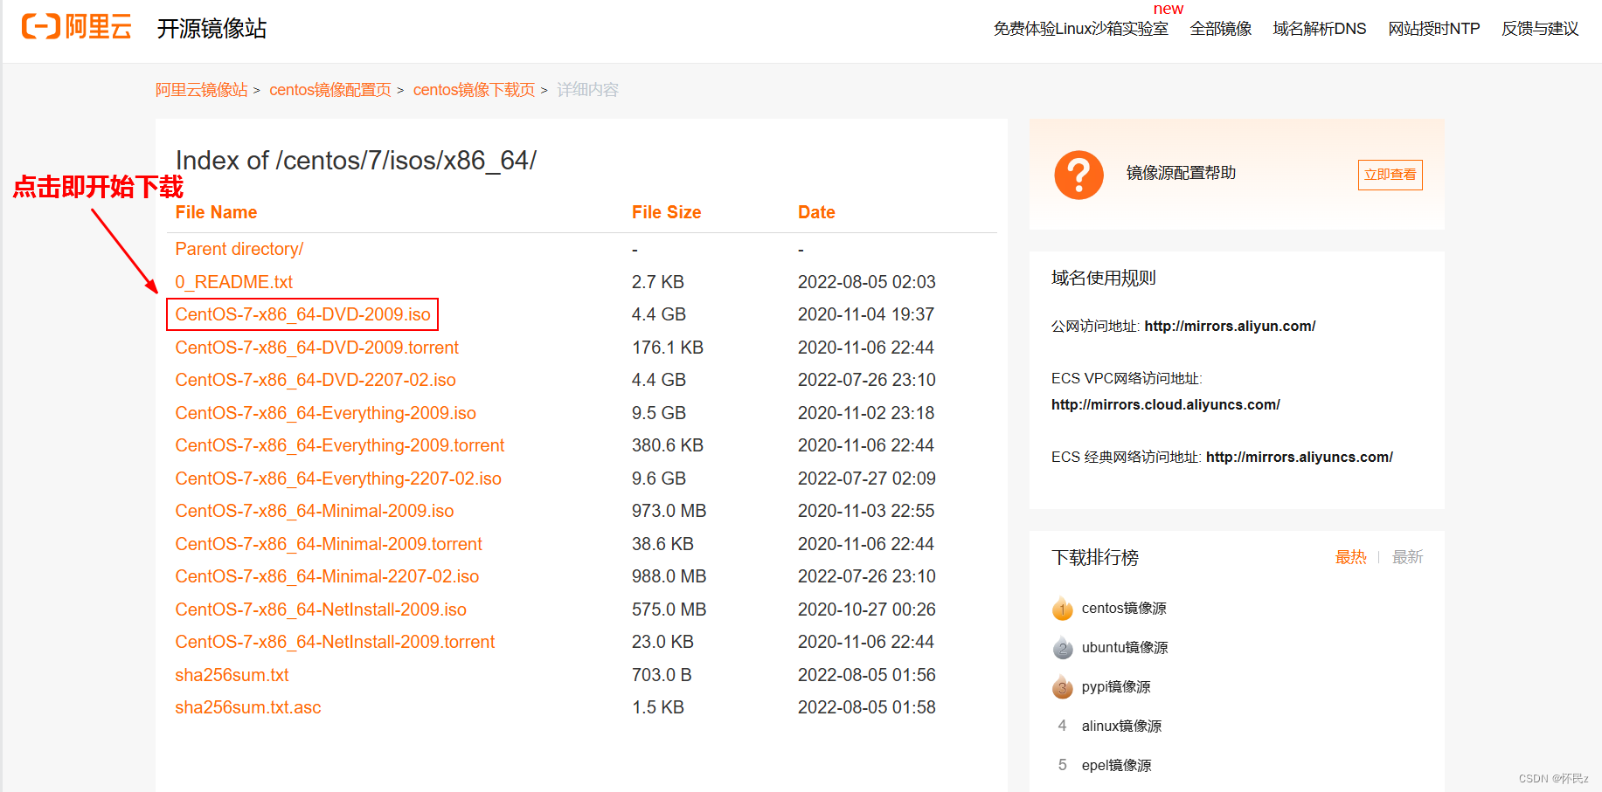The image size is (1602, 792).
Task: Click the bronze rank 3 medal icon
Action: [x=1062, y=687]
